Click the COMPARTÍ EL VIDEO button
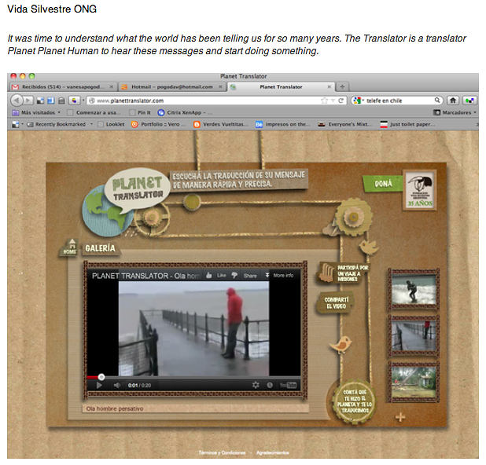The width and height of the screenshot is (486, 465). tap(336, 302)
